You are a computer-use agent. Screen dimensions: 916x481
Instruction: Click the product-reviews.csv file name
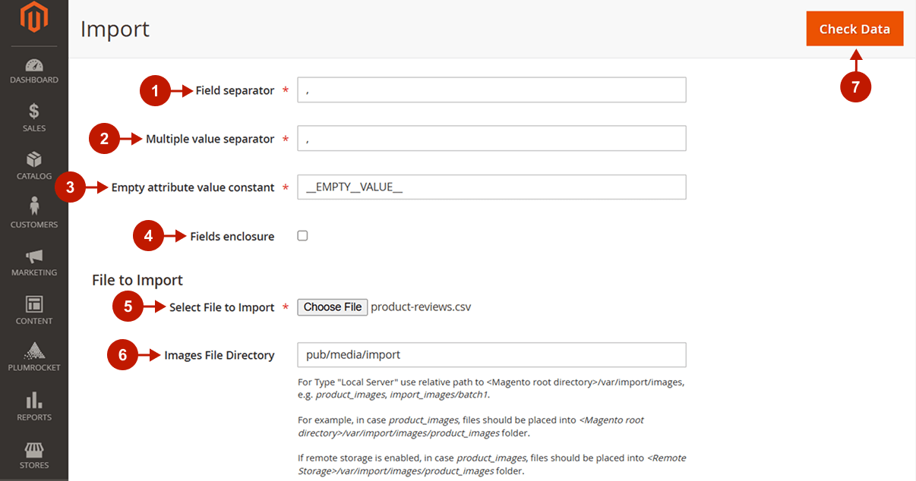[x=421, y=307]
